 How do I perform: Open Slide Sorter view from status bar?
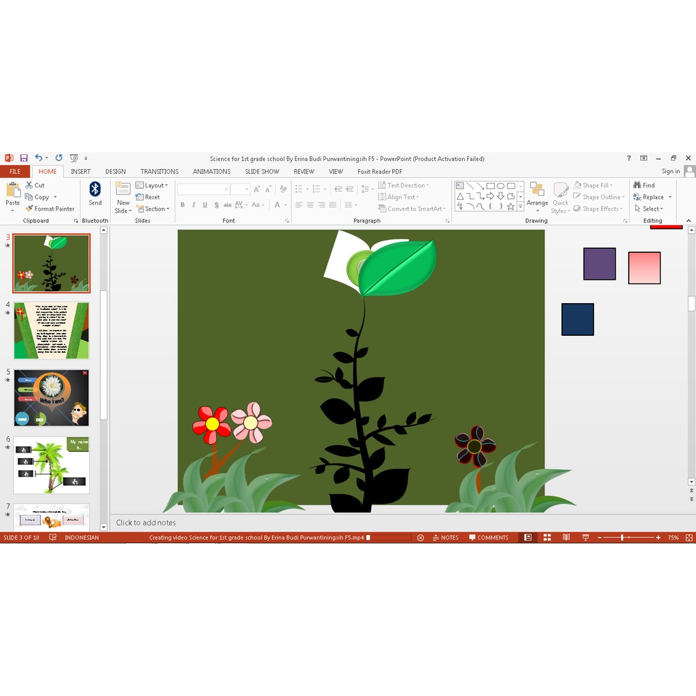[546, 538]
